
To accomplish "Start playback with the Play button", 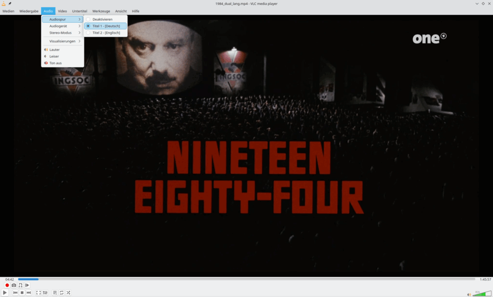I will 5,293.
